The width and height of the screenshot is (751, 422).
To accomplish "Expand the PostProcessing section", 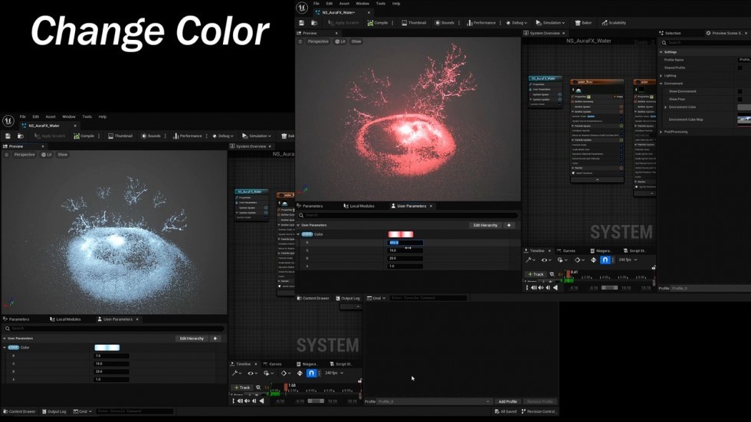I will click(661, 132).
